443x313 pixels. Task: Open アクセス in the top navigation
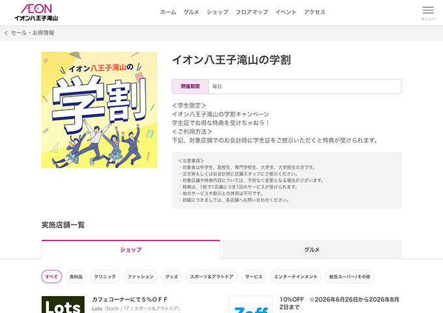(315, 12)
